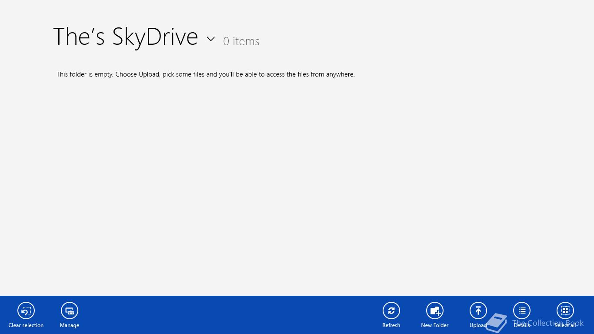Expand the SkyDrive title dropdown chevron
Viewport: 594px width, 334px height.
[x=211, y=39]
